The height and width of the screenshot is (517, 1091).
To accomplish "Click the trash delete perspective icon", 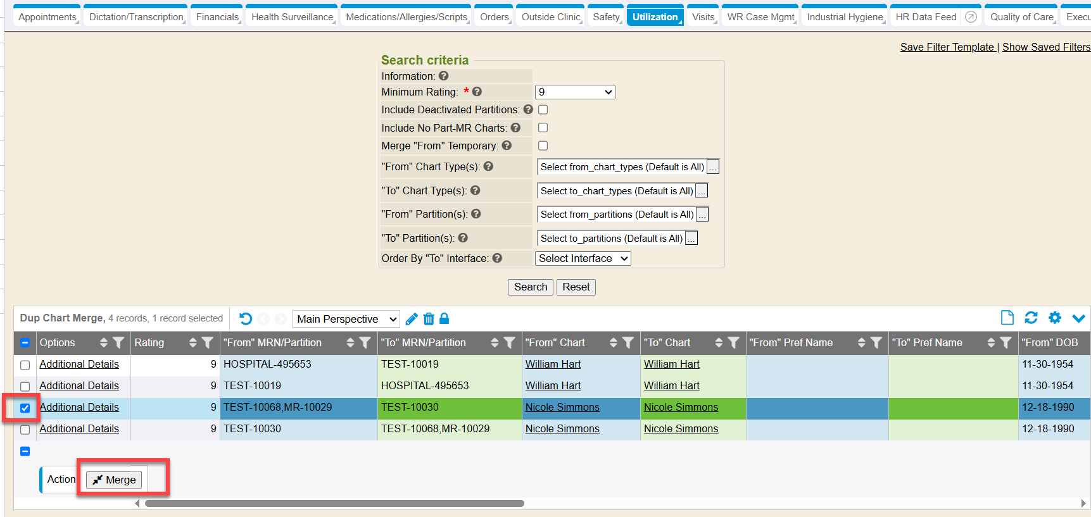I will click(x=429, y=319).
